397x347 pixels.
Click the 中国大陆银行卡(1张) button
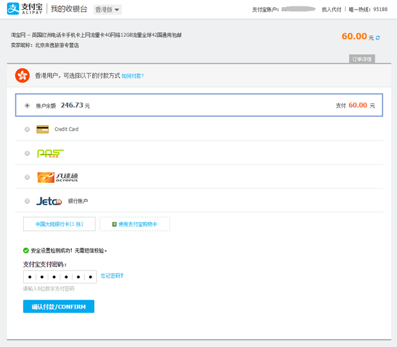pos(60,224)
